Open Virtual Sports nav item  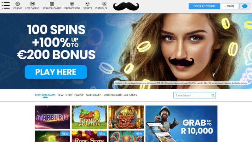[x=101, y=6]
